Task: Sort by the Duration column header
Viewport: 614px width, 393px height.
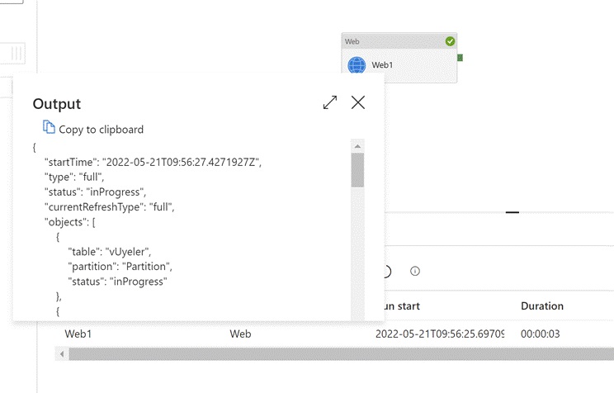Action: pos(542,305)
